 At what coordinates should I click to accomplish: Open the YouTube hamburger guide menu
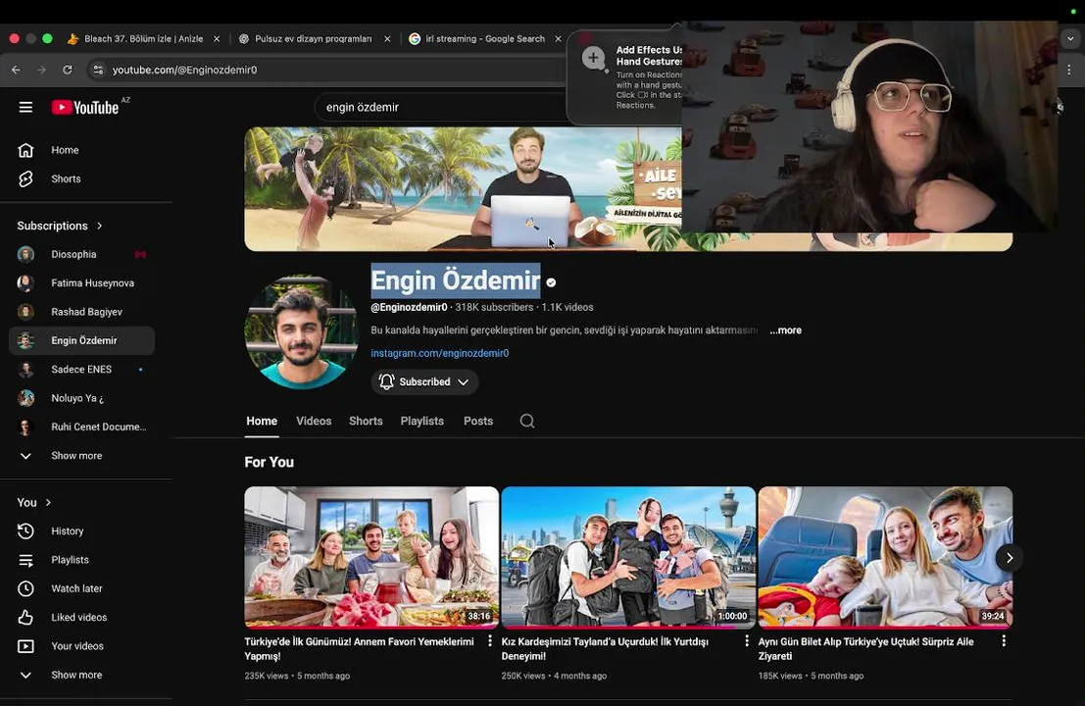pos(25,107)
